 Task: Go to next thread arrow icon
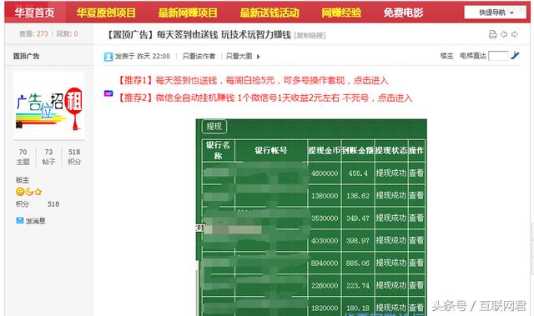click(515, 34)
